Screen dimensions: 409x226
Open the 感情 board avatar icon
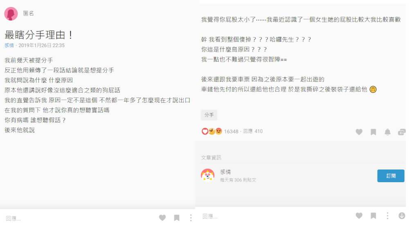[208, 175]
